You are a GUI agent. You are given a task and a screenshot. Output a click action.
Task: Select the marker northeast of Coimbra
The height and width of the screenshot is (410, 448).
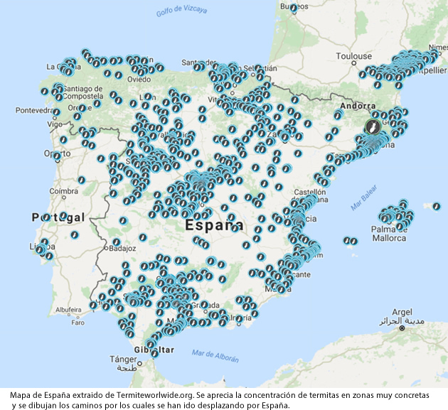(81, 180)
